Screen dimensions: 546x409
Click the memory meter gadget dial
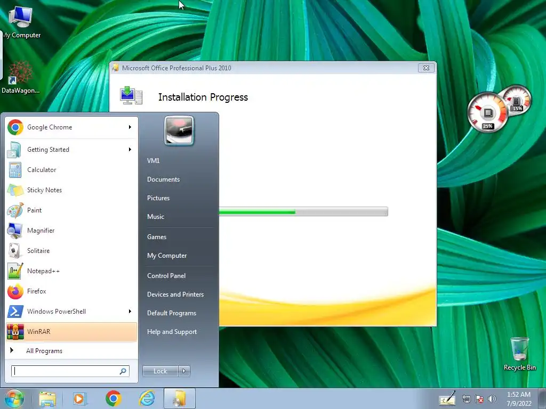(x=517, y=100)
